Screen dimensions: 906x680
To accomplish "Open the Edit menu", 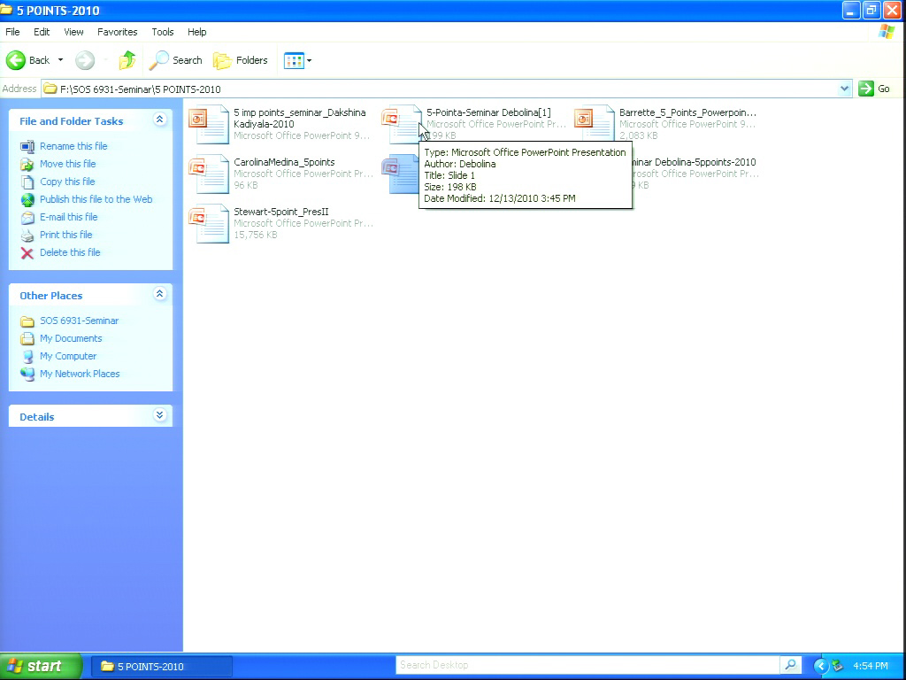I will (x=42, y=32).
